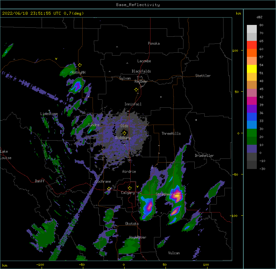Click the Airdrie city label
This screenshot has height=269, width=276.
(129, 172)
